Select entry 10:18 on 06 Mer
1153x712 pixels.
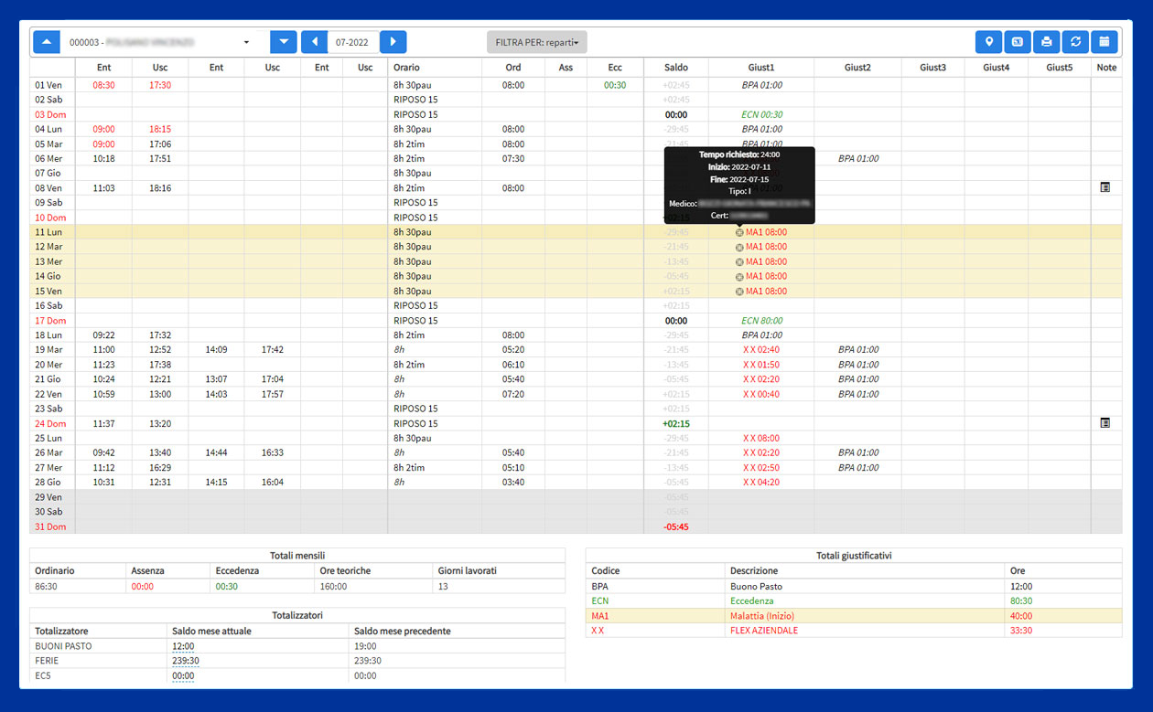pyautogui.click(x=103, y=158)
